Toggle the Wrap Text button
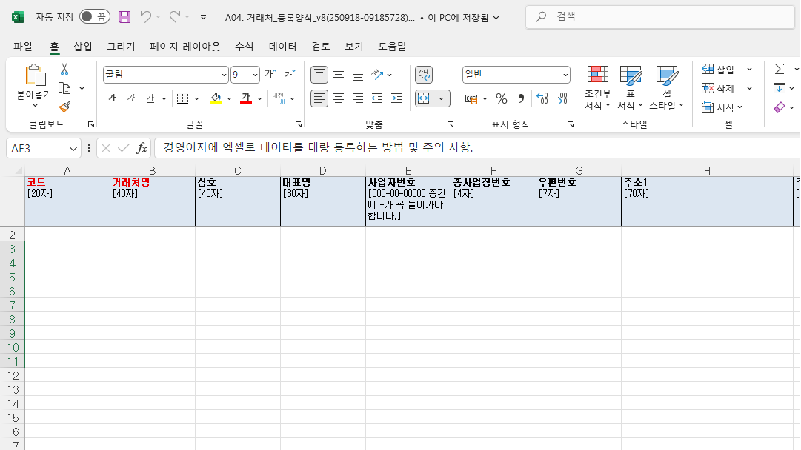Viewport: 801px width, 450px height. tap(424, 75)
